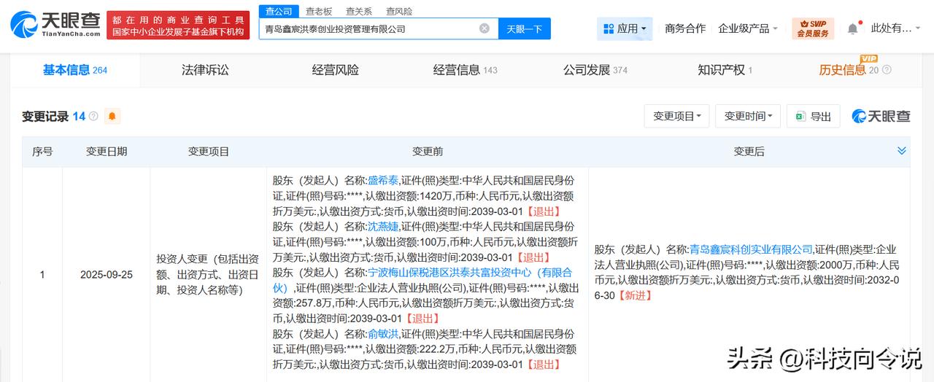Click the 变更项目 column header
The height and width of the screenshot is (382, 934).
[x=209, y=151]
